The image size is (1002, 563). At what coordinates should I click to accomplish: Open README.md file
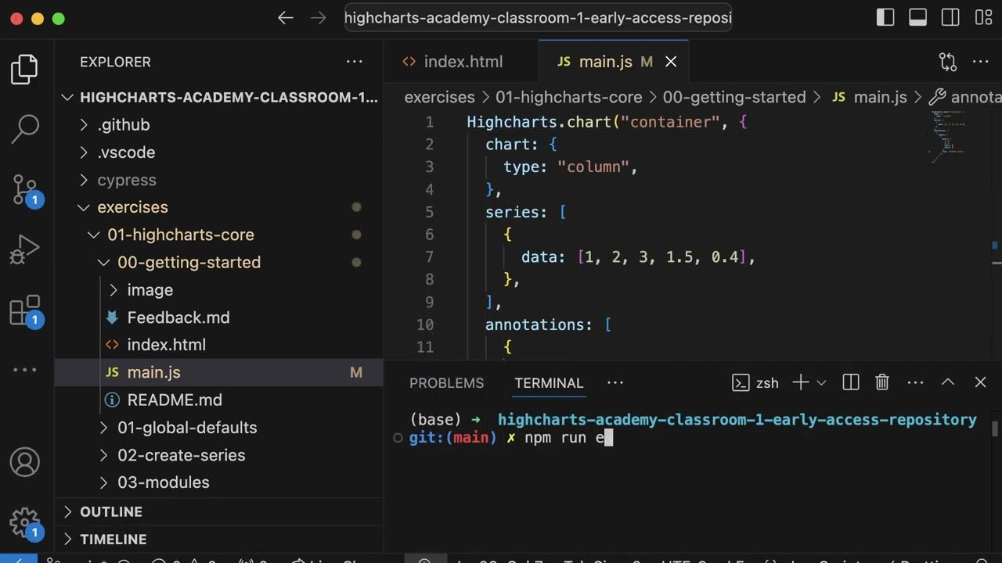tap(219, 400)
